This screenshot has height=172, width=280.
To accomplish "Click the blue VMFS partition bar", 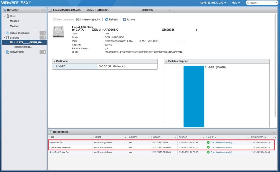I will [194, 97].
